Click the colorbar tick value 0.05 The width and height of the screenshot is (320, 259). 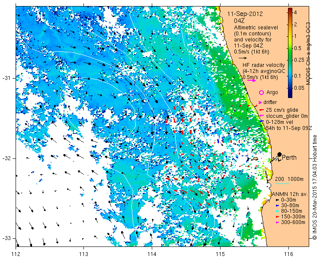coord(299,88)
